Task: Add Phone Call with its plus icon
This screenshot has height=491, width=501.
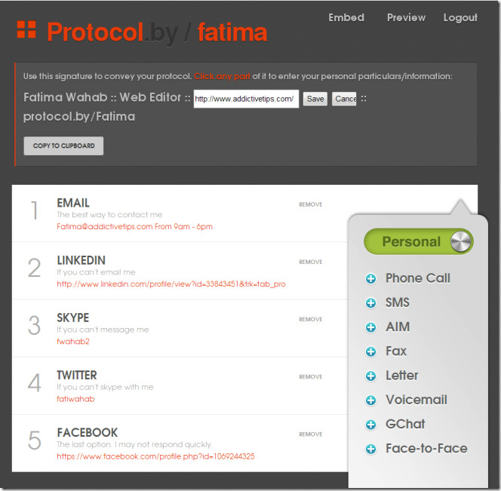Action: point(370,278)
